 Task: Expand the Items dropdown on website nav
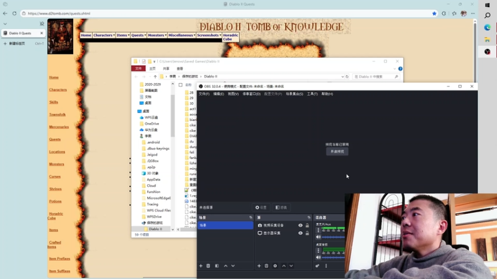122,35
